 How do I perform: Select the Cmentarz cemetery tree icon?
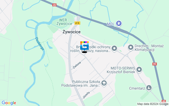[149, 88]
